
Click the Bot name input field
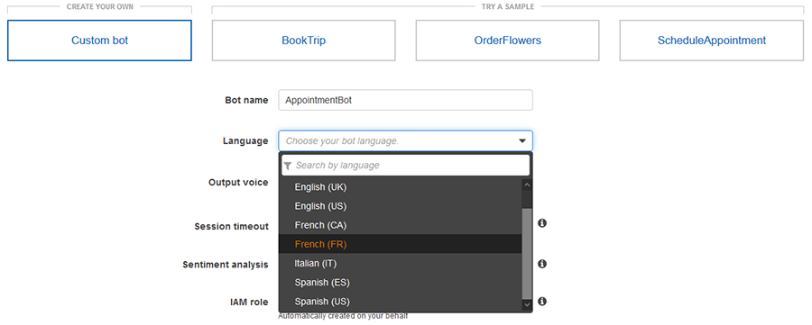[405, 100]
